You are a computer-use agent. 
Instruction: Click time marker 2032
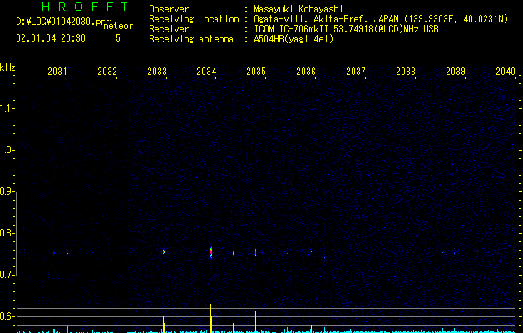click(107, 72)
